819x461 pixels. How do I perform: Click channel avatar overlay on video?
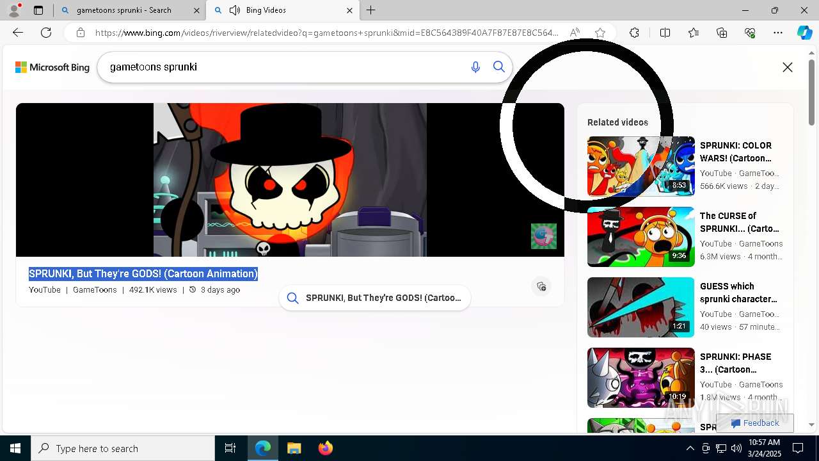pos(544,236)
